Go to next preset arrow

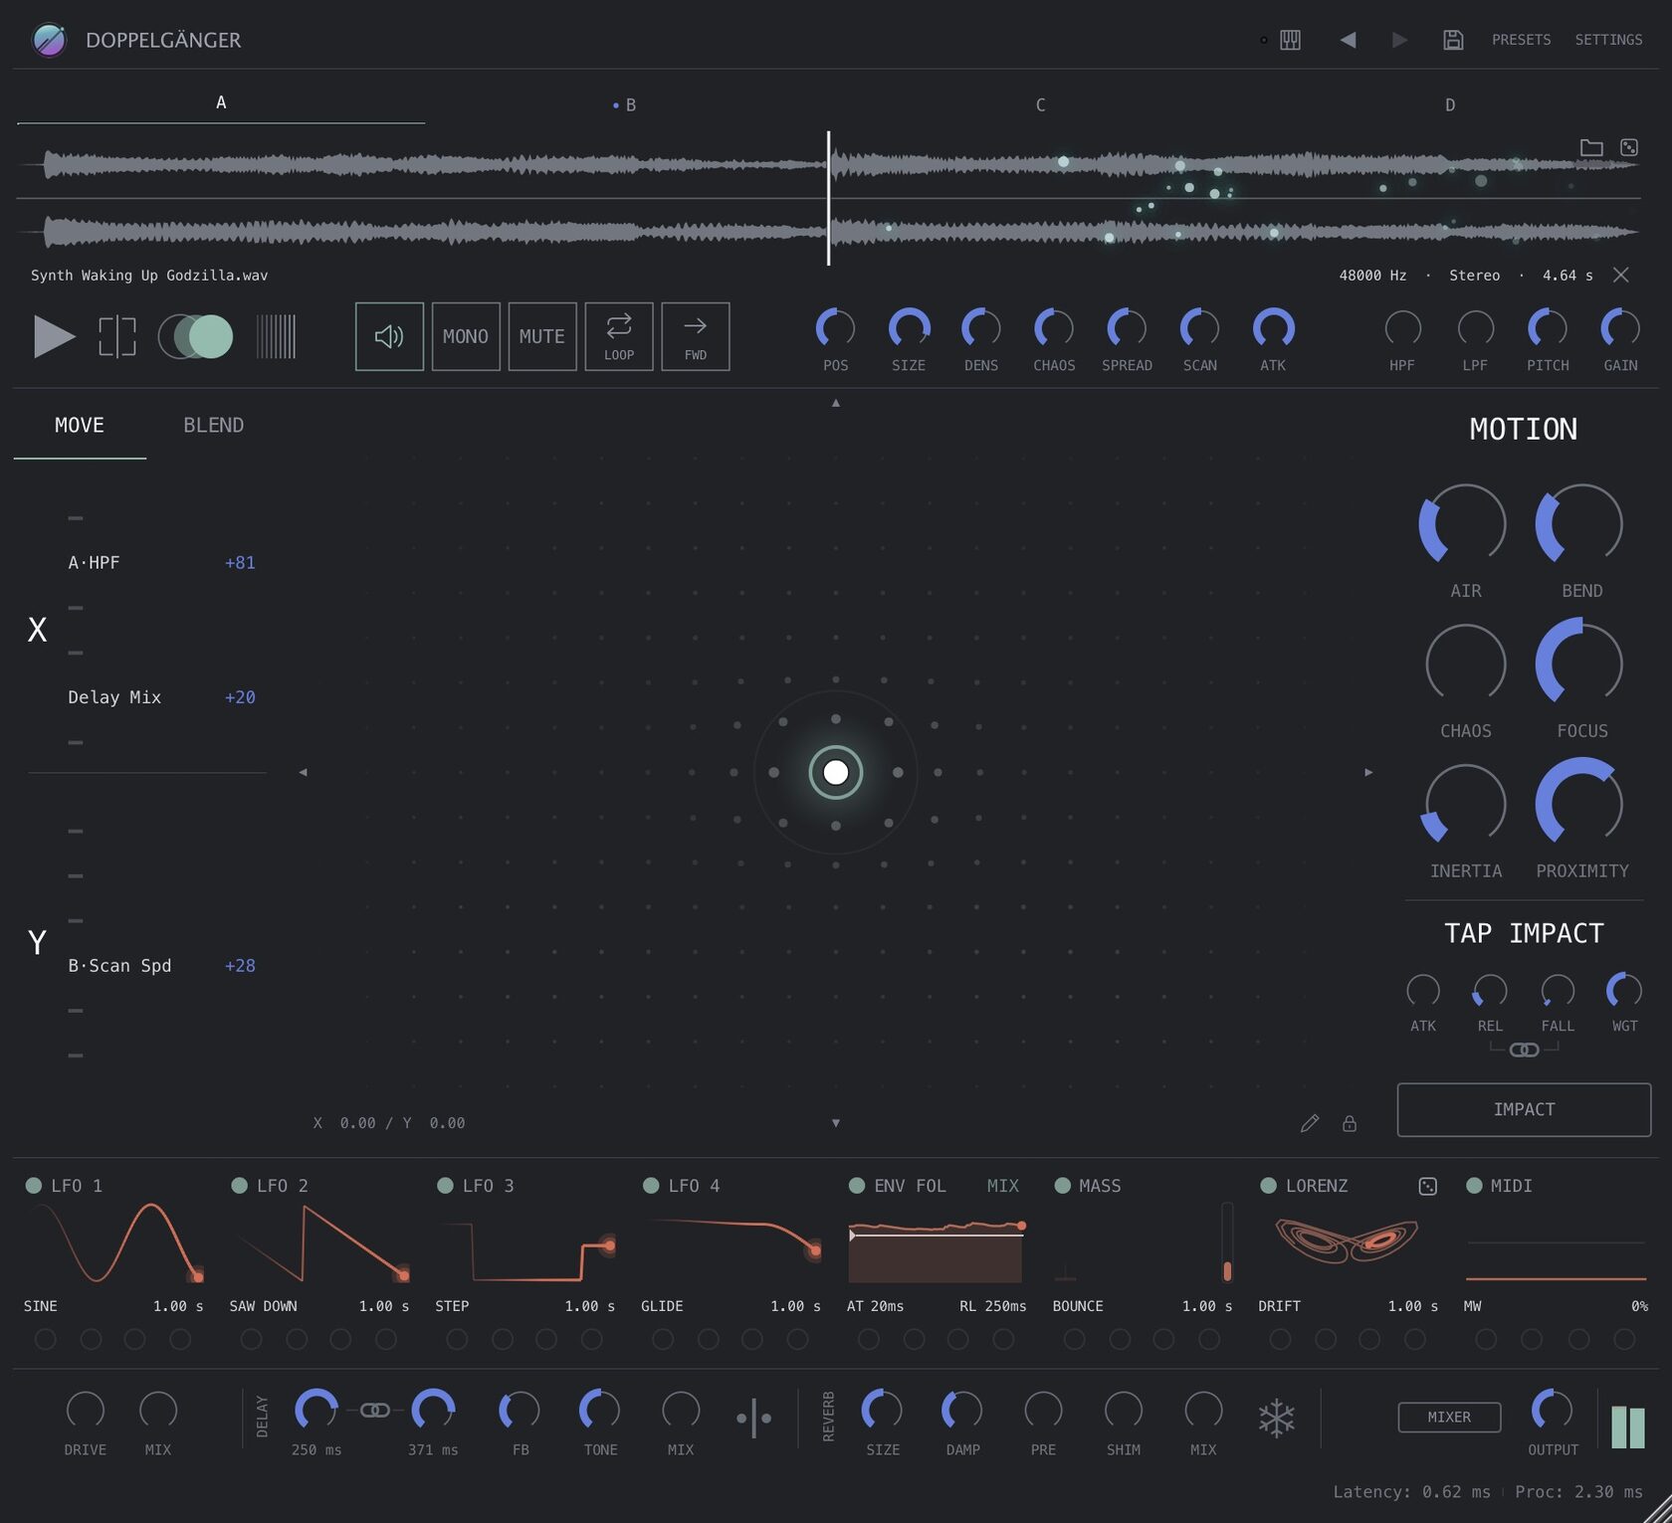[1399, 40]
